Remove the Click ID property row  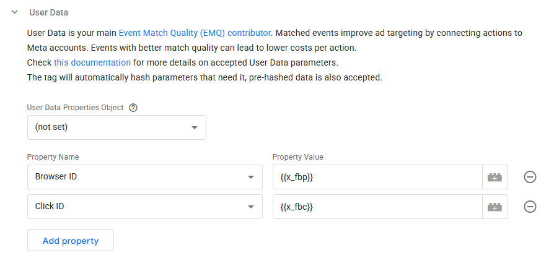[x=530, y=207]
